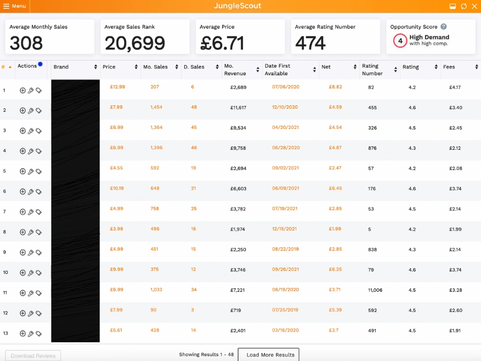
Task: Click the Average Price card
Action: click(240, 37)
